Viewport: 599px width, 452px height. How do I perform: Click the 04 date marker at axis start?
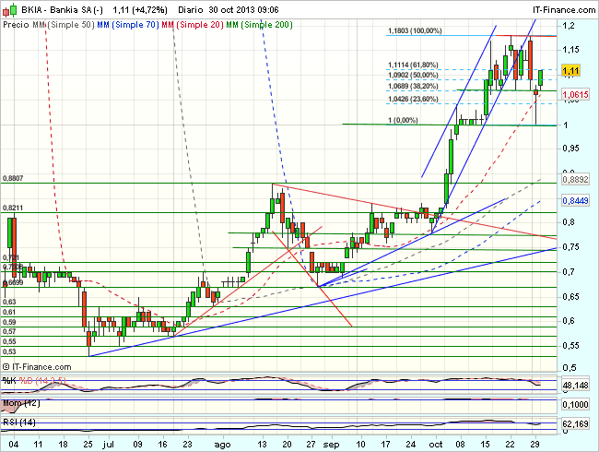(x=14, y=445)
